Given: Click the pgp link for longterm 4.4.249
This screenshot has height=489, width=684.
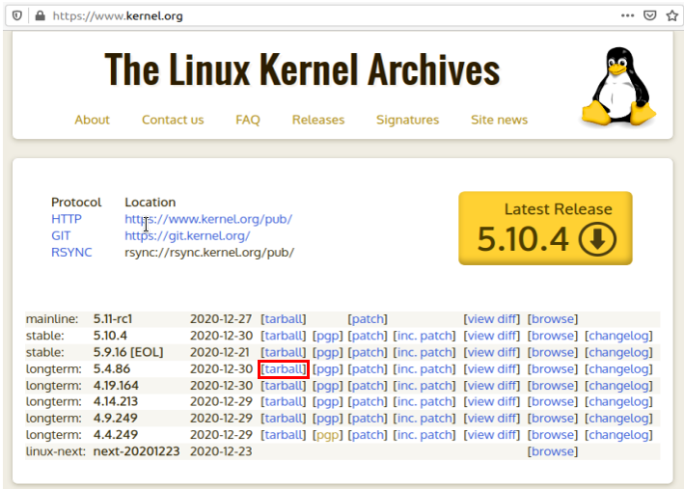Looking at the screenshot, I should (x=328, y=435).
